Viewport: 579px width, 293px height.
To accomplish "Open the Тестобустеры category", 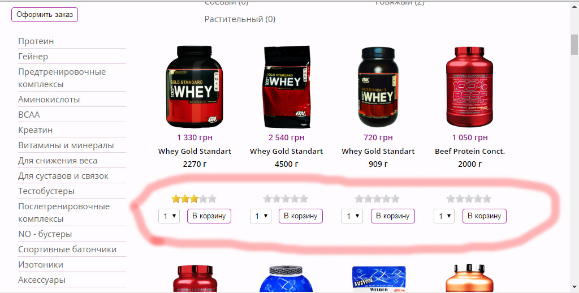I will 46,191.
